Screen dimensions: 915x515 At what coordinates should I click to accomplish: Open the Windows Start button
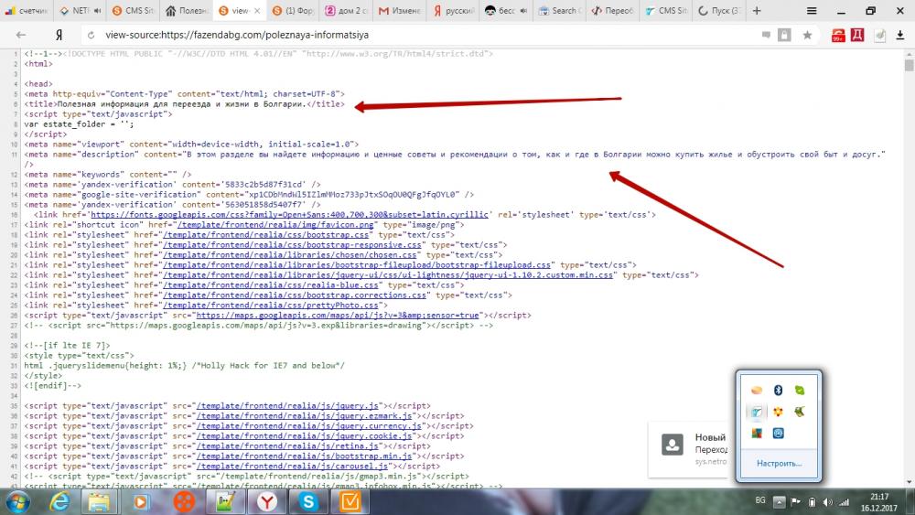(x=18, y=501)
